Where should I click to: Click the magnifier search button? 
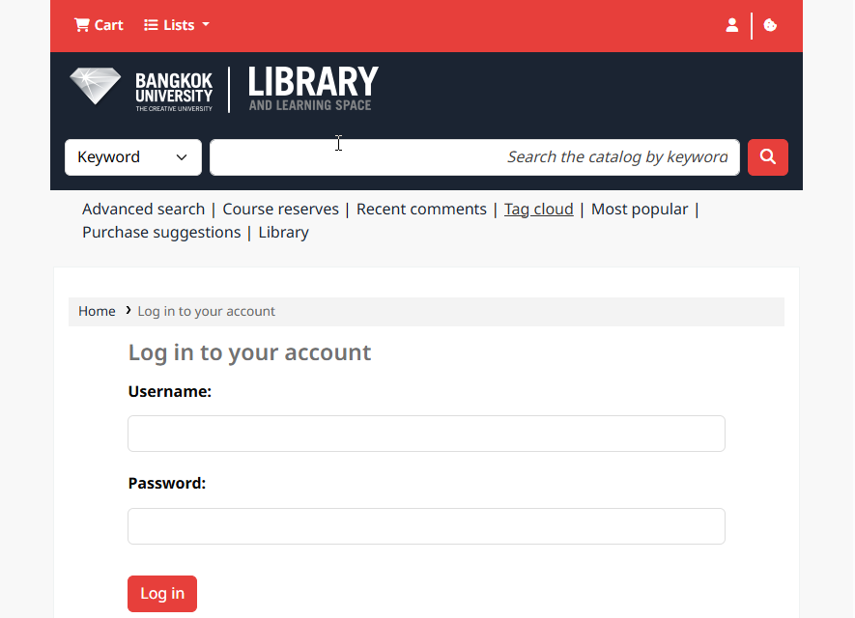[768, 157]
